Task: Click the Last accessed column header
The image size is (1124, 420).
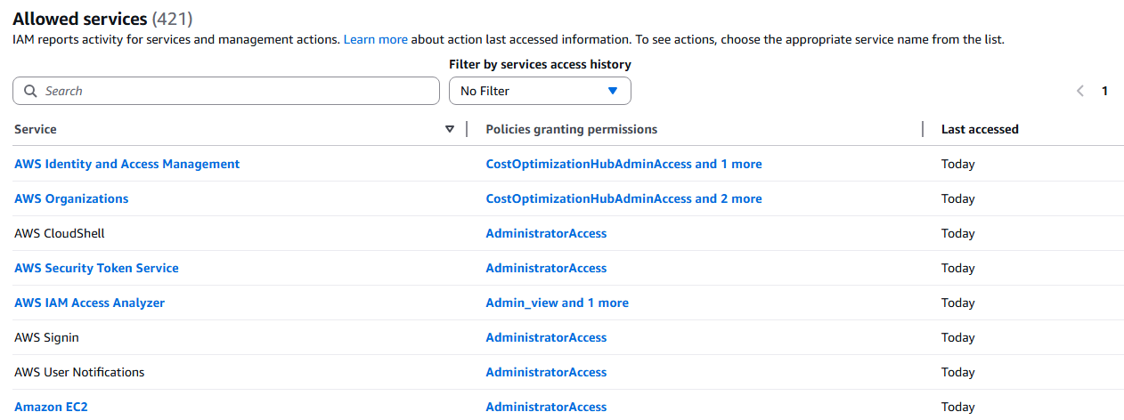Action: point(980,129)
